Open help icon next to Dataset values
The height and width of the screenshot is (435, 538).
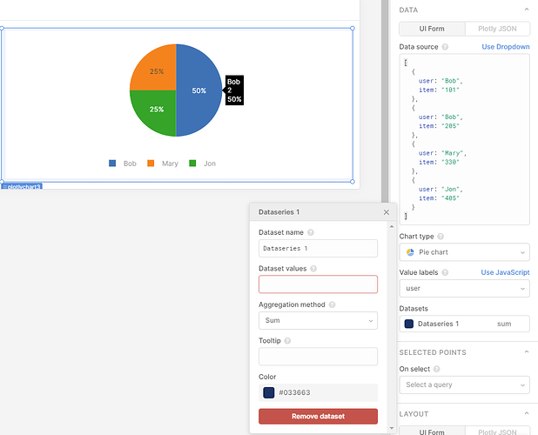pyautogui.click(x=313, y=269)
